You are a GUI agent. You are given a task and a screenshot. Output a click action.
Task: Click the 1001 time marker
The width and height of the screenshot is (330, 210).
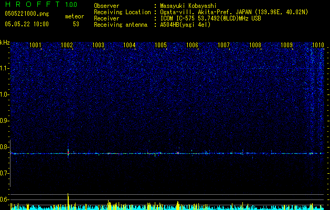(35, 45)
